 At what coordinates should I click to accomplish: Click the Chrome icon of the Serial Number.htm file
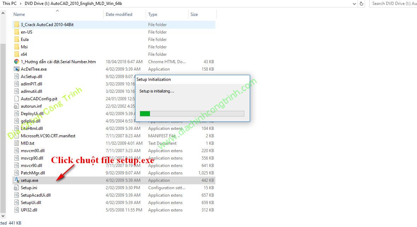click(x=17, y=61)
